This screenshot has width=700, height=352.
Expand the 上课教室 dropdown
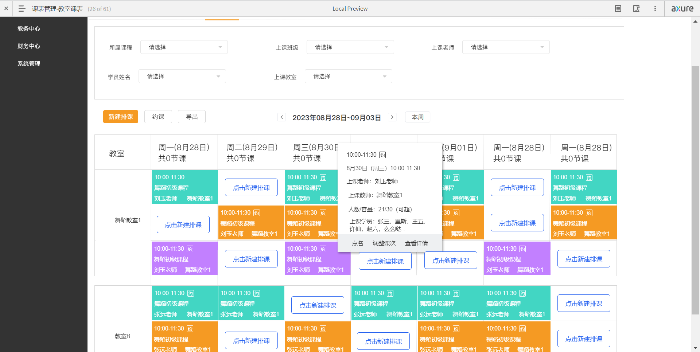(x=349, y=76)
